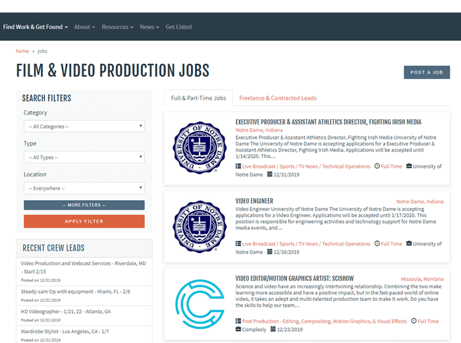Click the Notre Dame seal logo on Executive Producer listing

(195, 148)
